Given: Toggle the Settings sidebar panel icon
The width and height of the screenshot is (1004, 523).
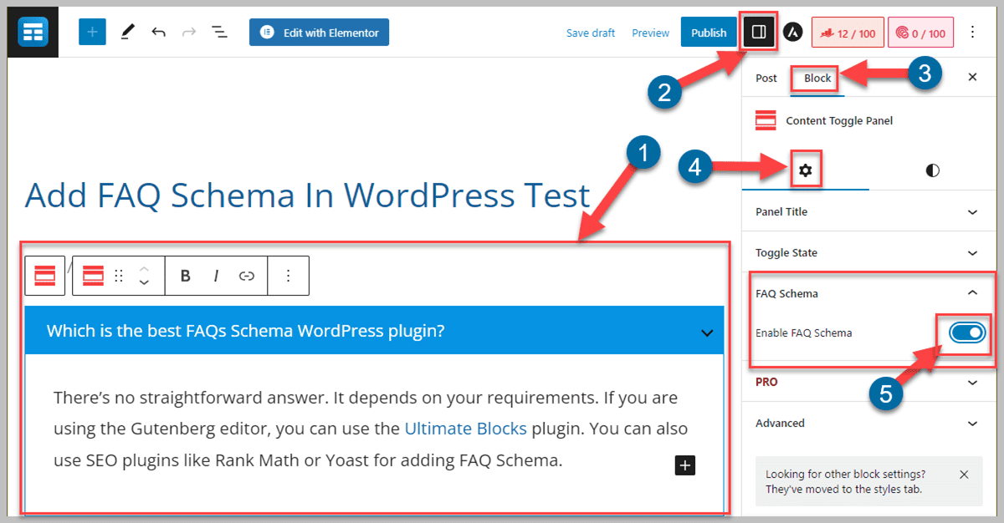Looking at the screenshot, I should tap(759, 31).
